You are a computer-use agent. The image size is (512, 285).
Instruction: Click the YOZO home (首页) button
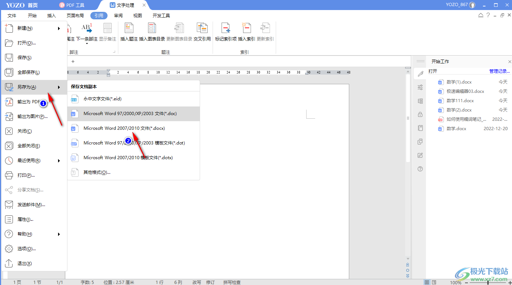22,5
